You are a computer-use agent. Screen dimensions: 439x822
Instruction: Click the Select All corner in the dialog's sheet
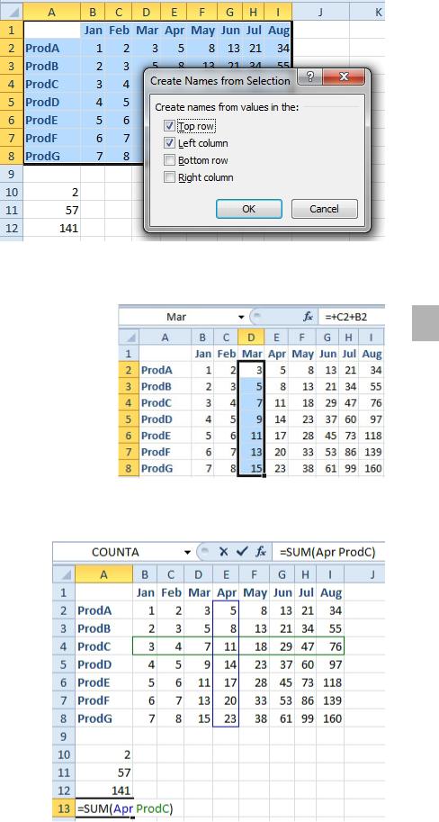coord(11,11)
